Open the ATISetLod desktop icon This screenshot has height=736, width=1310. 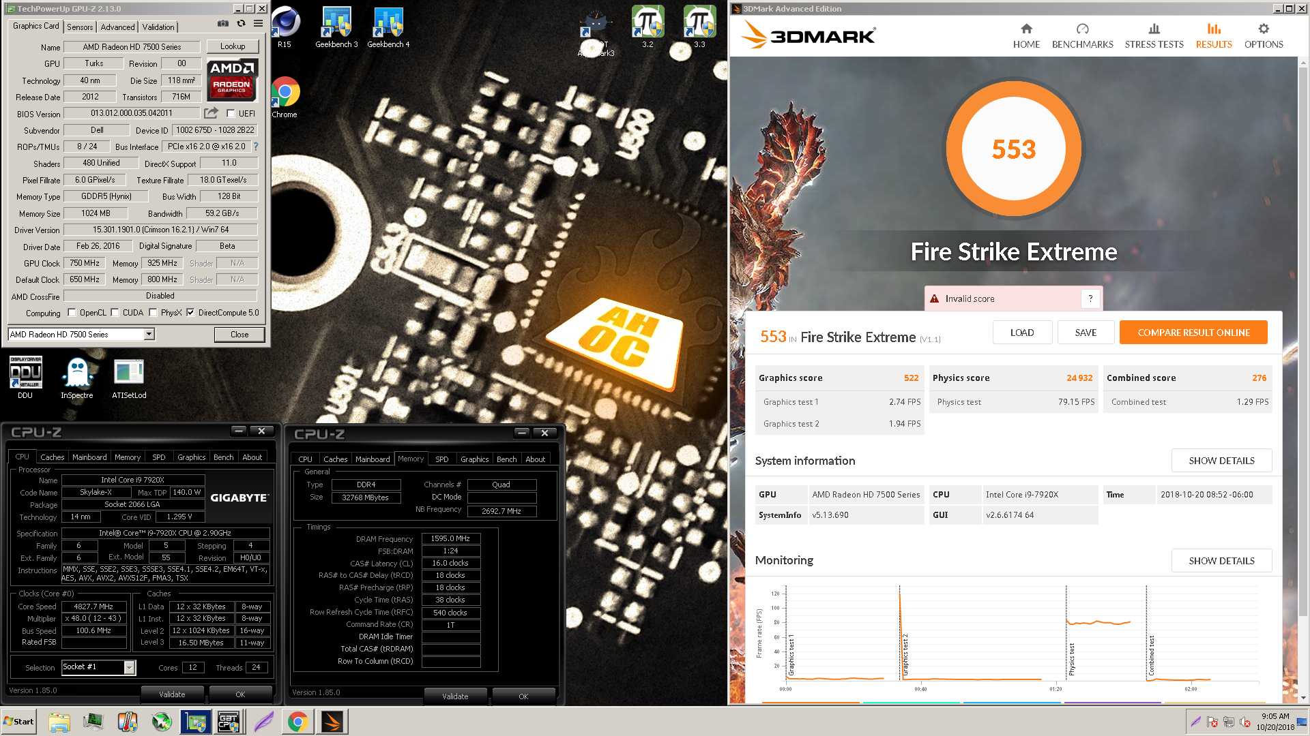pyautogui.click(x=129, y=378)
